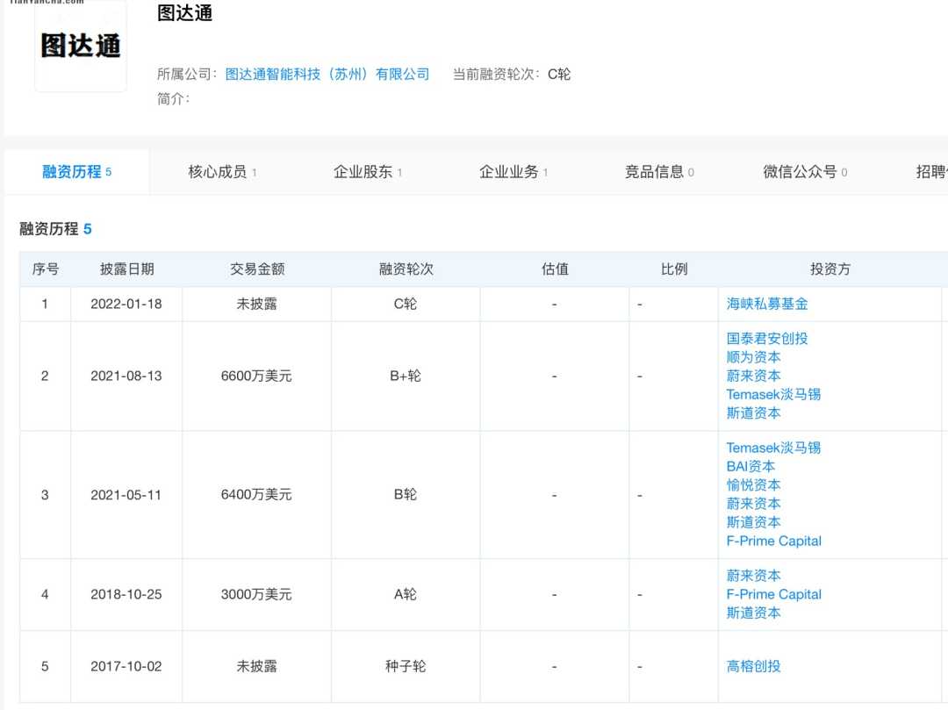This screenshot has height=710, width=948.
Task: Click the 6600万美元 amount cell
Action: click(256, 376)
